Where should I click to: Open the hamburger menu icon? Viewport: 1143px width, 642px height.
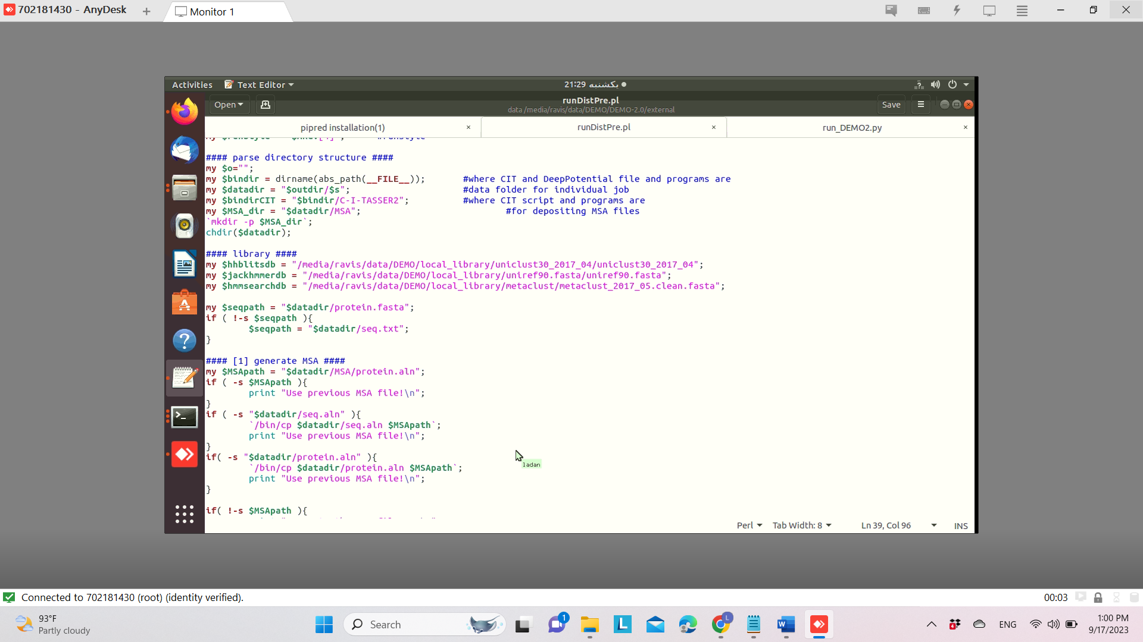click(x=921, y=104)
